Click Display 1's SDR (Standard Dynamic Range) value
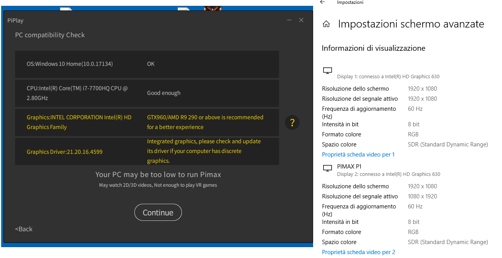This screenshot has width=502, height=258. tap(448, 144)
